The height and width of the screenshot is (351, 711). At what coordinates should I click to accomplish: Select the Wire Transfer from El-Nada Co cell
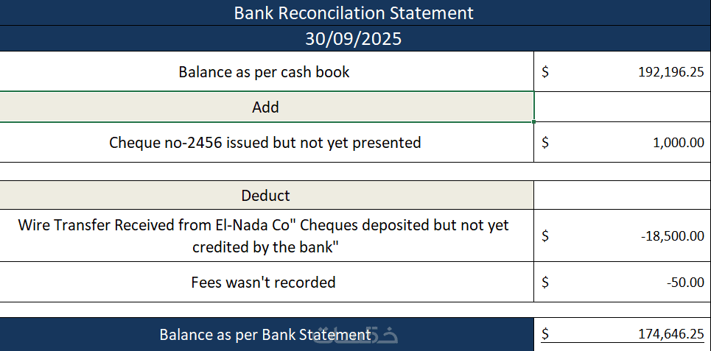tap(265, 235)
